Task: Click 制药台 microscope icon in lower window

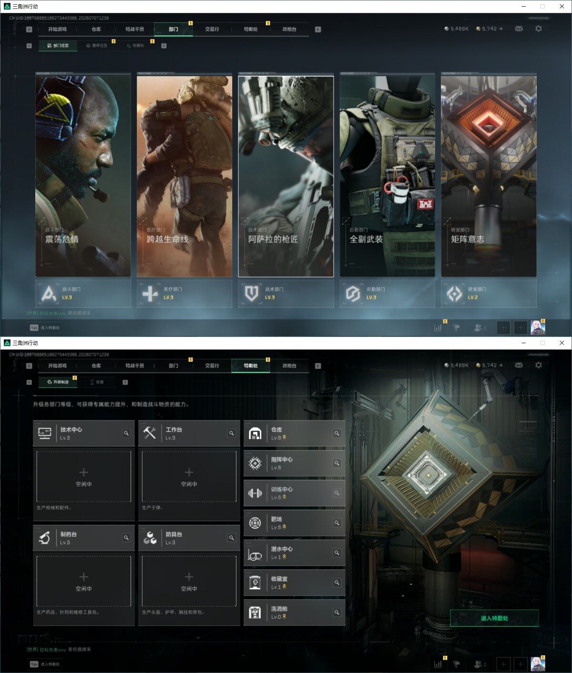Action: click(45, 538)
